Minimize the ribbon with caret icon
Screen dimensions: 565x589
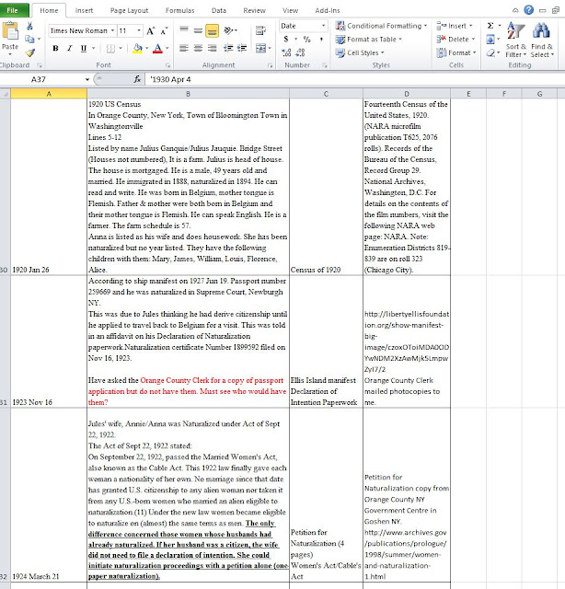click(516, 10)
